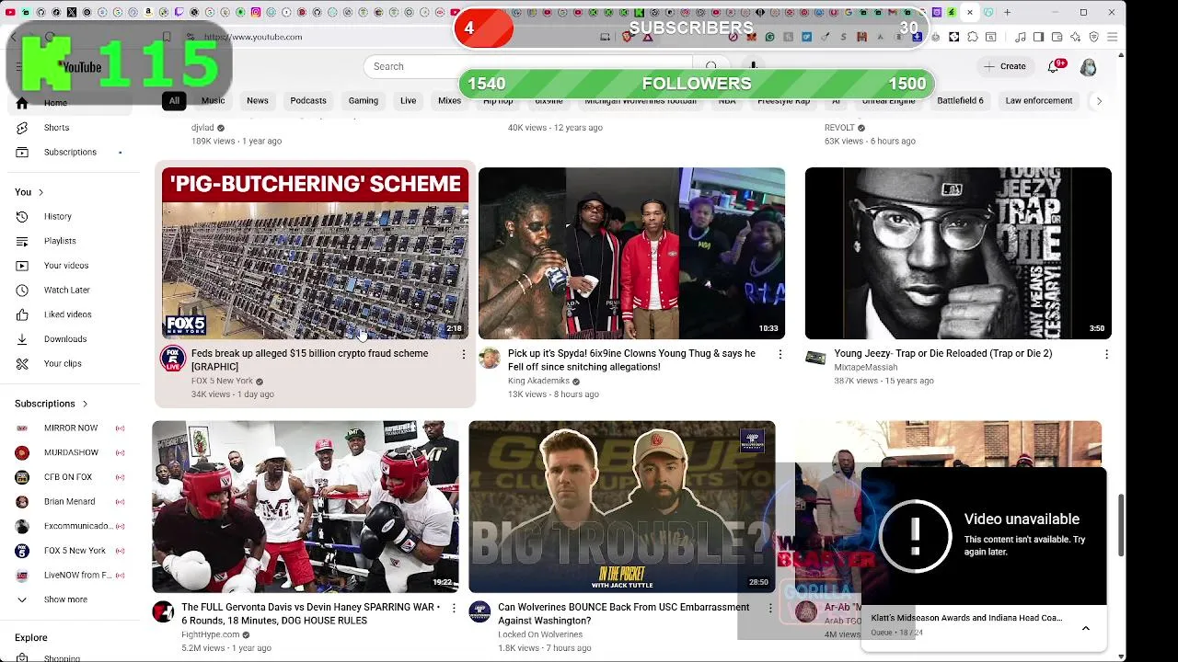The image size is (1178, 662).
Task: Expand the You section
Action: coord(29,192)
